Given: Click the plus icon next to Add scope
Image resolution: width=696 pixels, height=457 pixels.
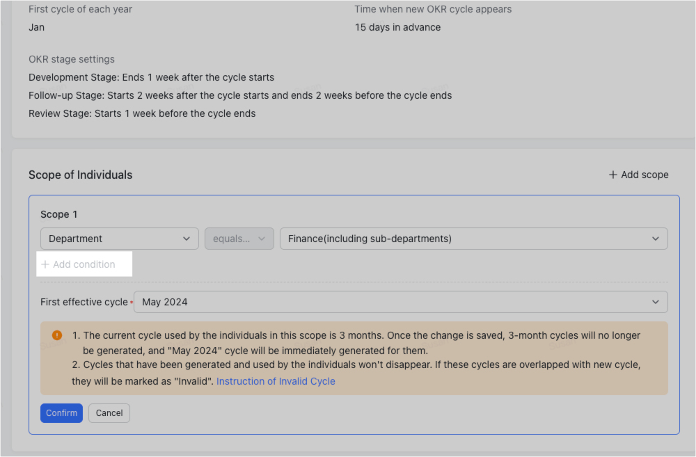Looking at the screenshot, I should [x=614, y=175].
